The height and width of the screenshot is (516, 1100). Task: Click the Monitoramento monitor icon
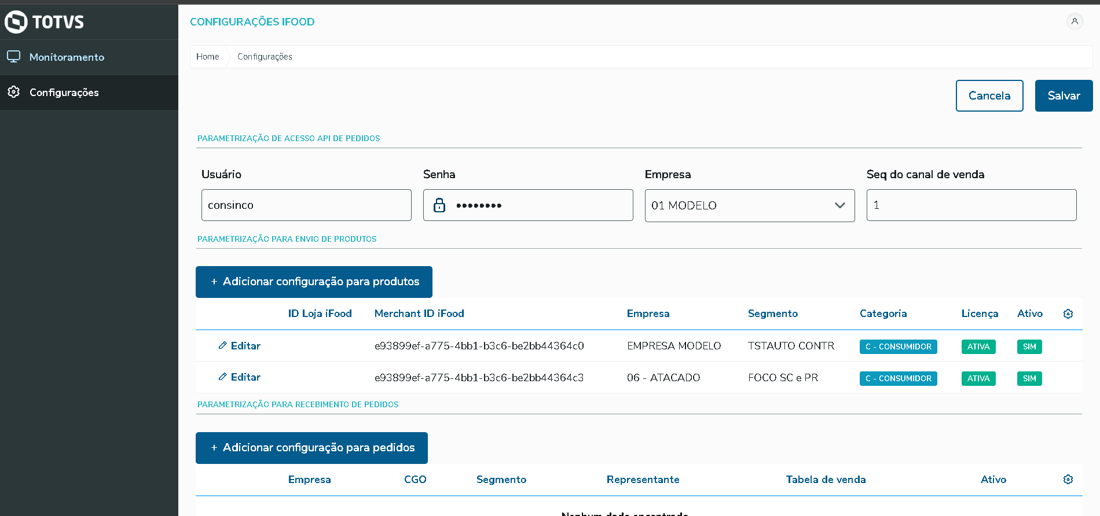(13, 57)
